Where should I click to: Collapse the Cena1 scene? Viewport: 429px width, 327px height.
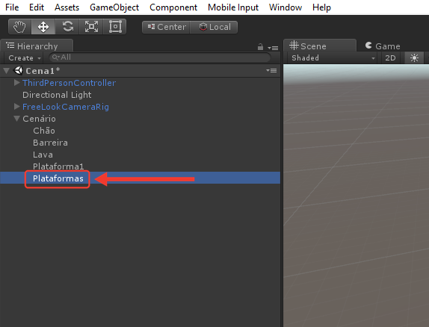[x=7, y=71]
